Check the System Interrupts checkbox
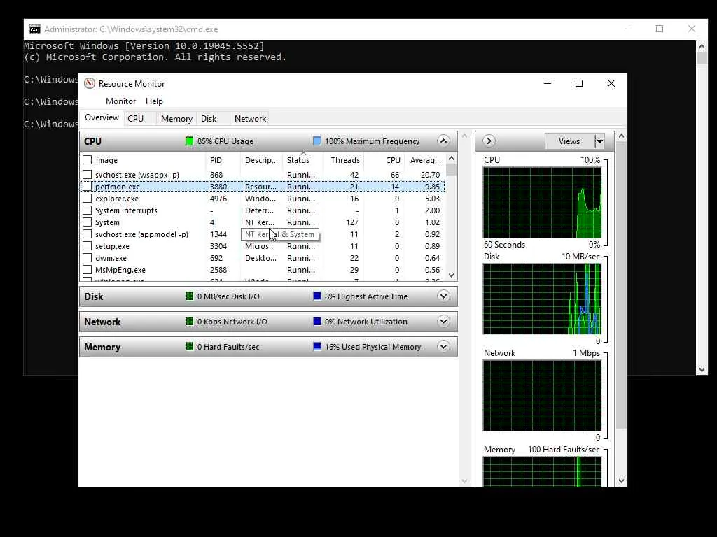 pyautogui.click(x=87, y=210)
